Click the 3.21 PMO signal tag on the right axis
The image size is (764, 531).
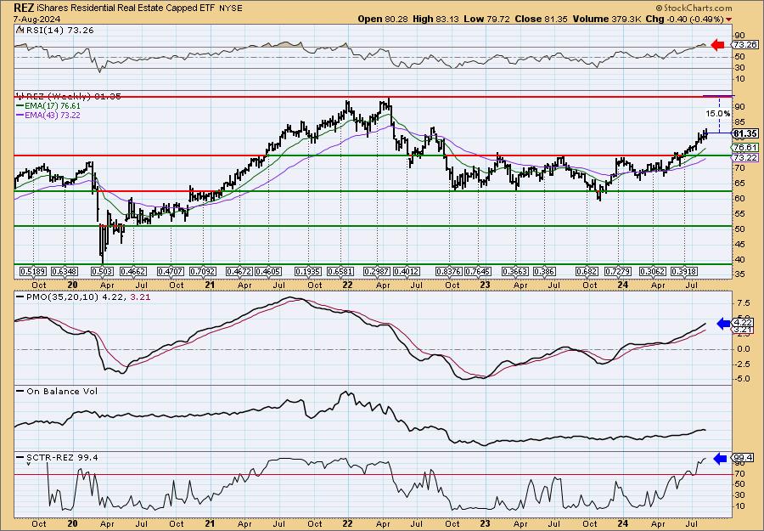coord(744,330)
